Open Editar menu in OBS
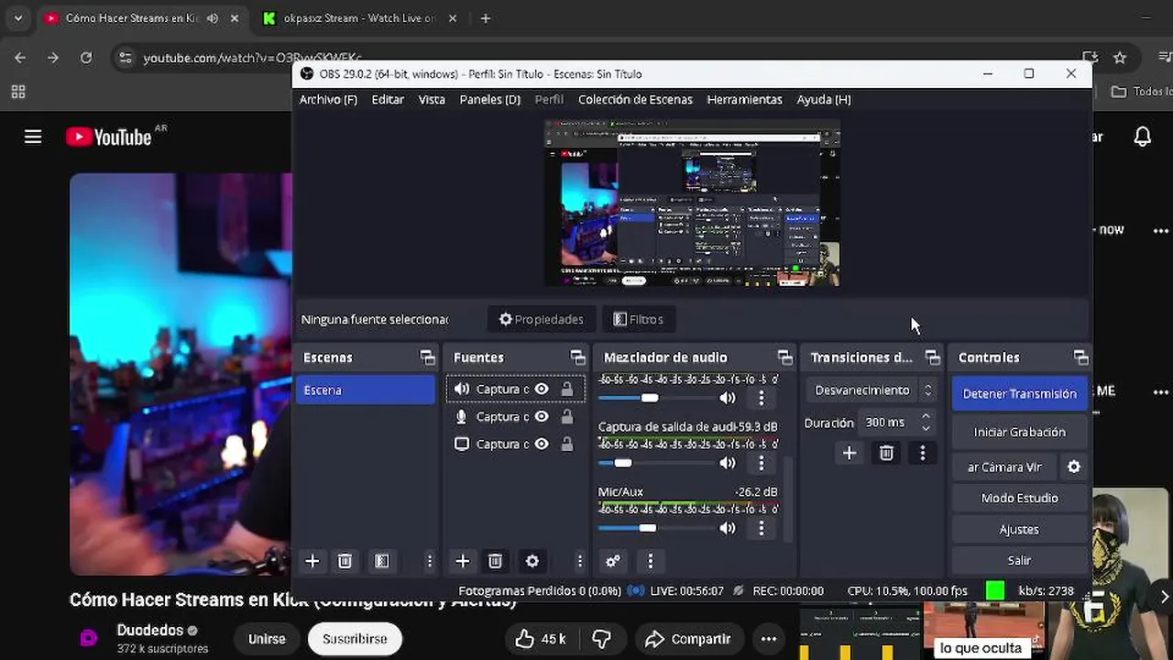The width and height of the screenshot is (1173, 660). pyautogui.click(x=388, y=99)
